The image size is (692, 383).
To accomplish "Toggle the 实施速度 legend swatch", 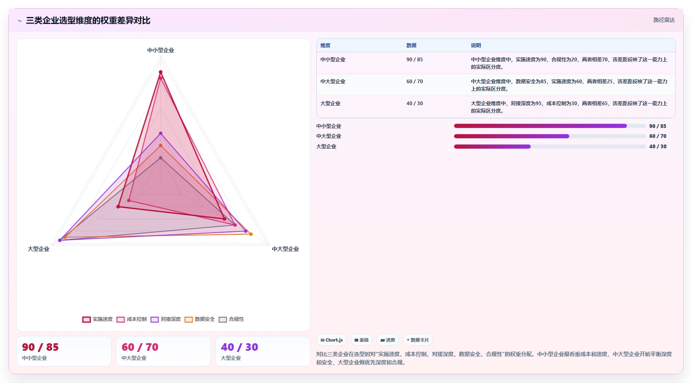I will [x=87, y=319].
